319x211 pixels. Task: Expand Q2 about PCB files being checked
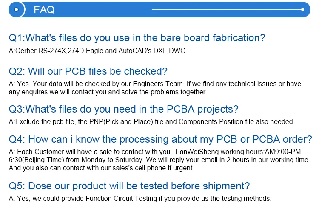point(88,71)
